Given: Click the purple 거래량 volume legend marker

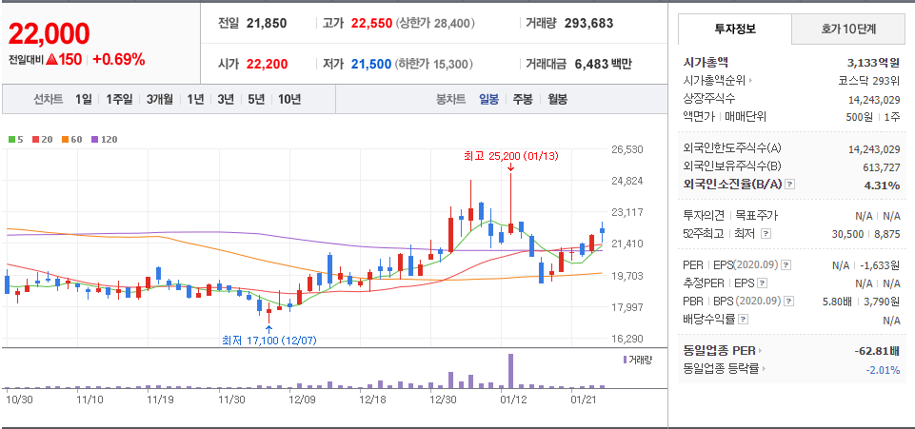Looking at the screenshot, I should (625, 360).
